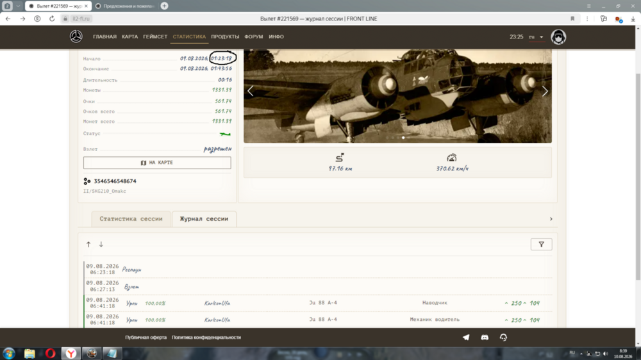Screen dimensions: 641x360
Task: Open the user profile avatar
Action: point(558,37)
